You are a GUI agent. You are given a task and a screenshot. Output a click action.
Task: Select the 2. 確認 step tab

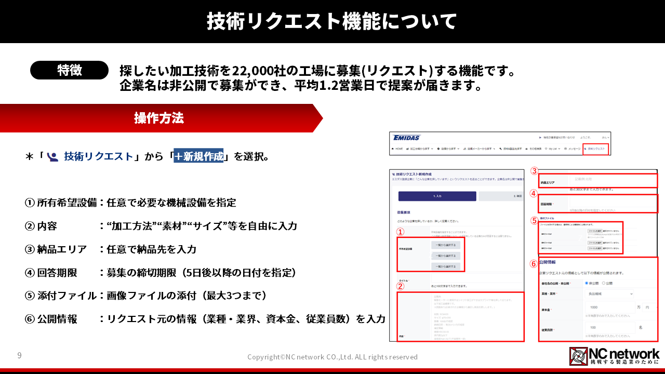[x=501, y=196]
